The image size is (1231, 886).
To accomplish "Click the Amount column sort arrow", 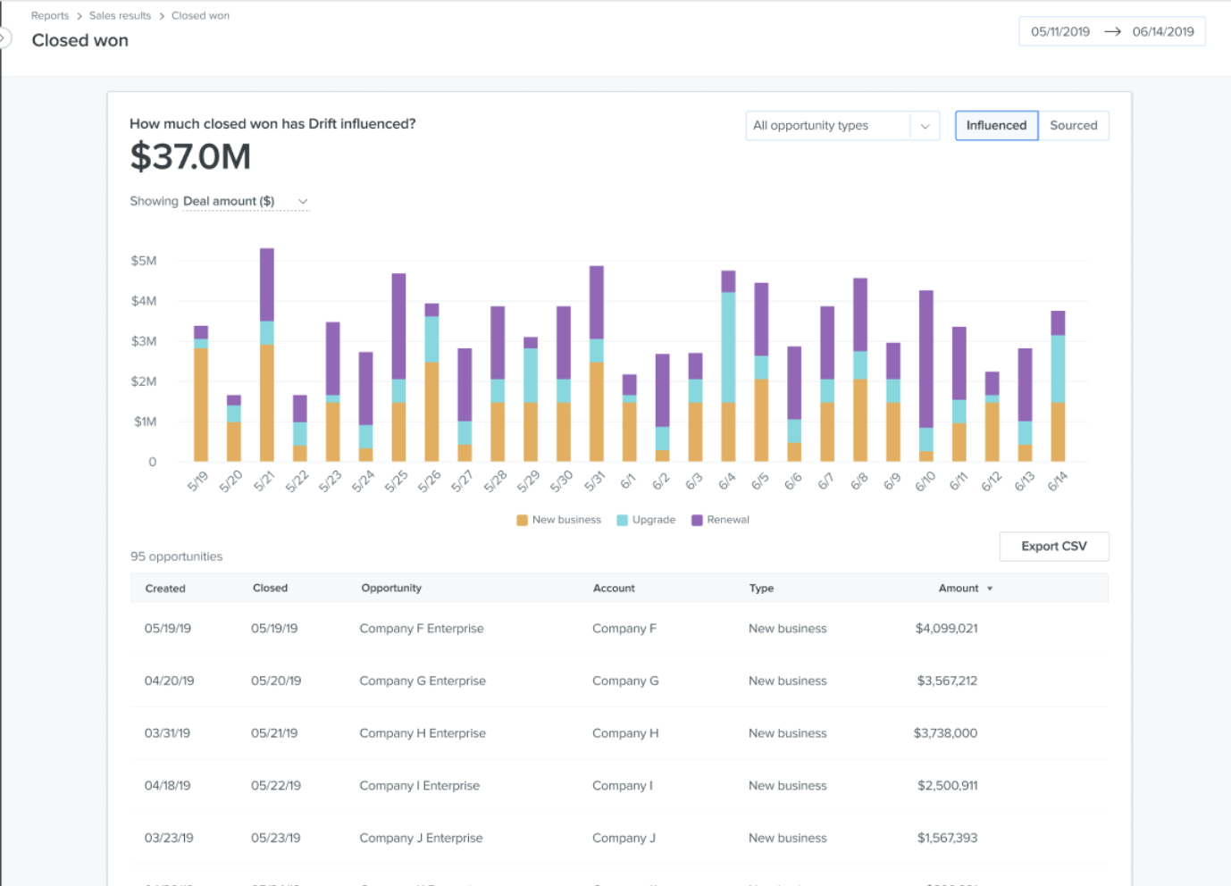I will (990, 589).
